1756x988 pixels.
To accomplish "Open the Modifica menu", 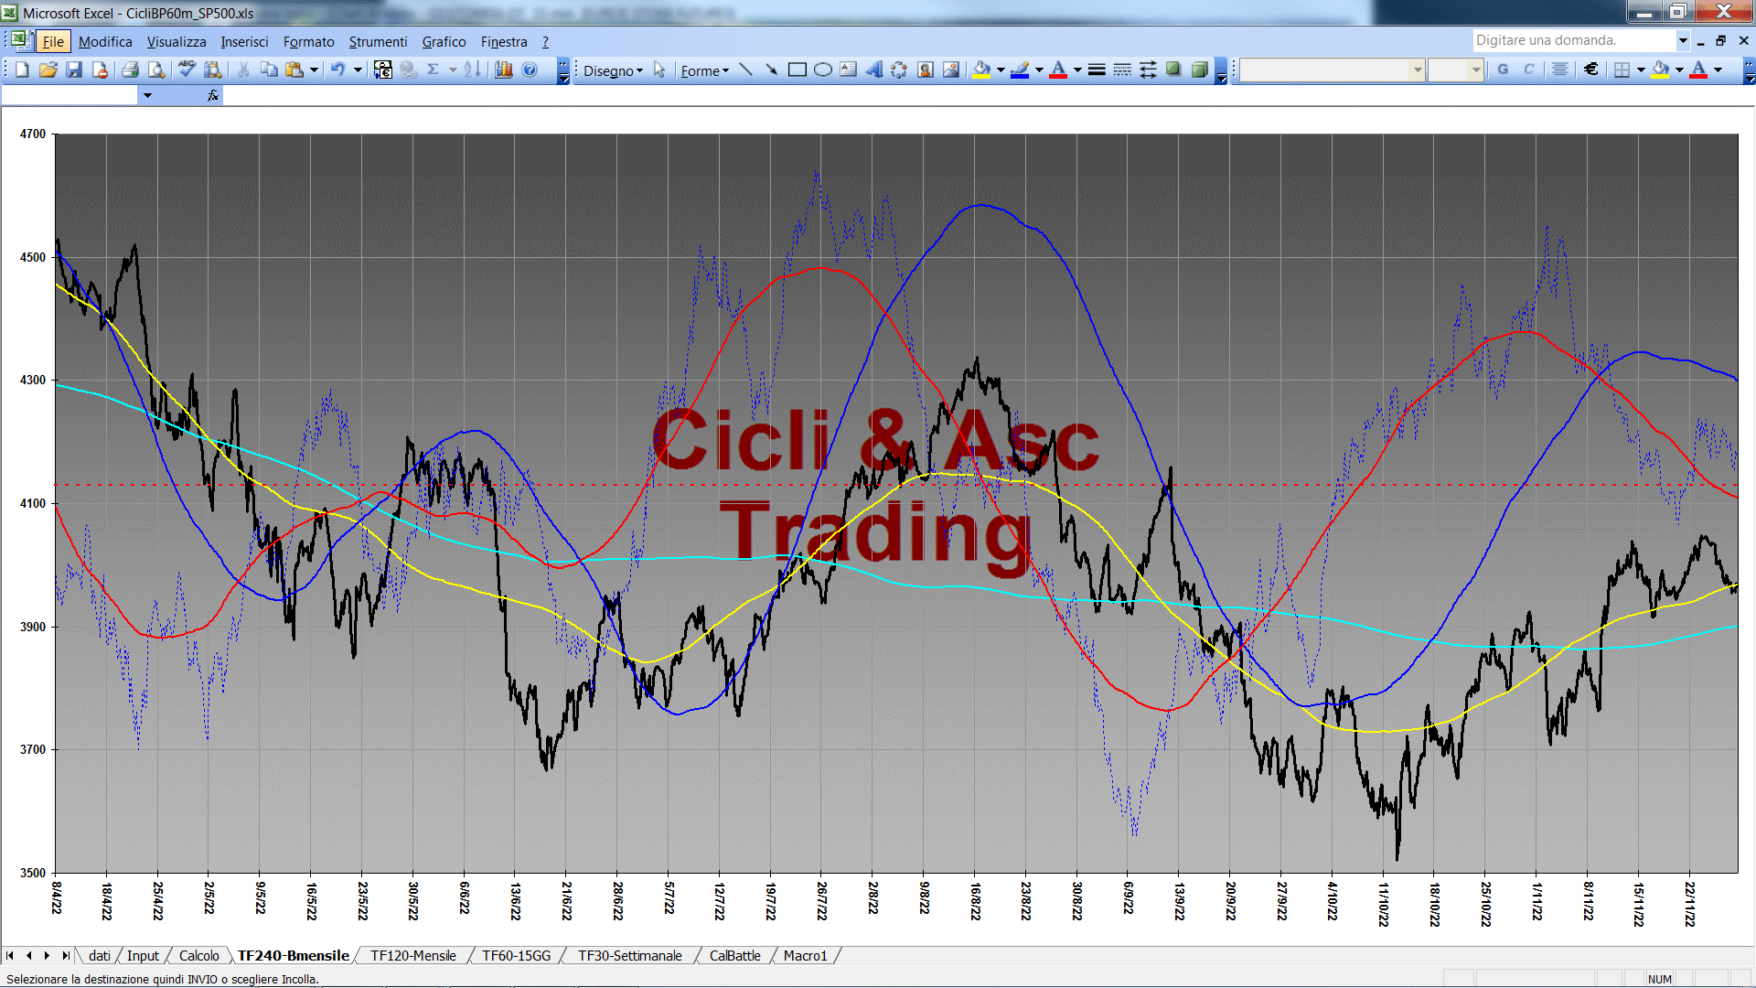I will 105,41.
